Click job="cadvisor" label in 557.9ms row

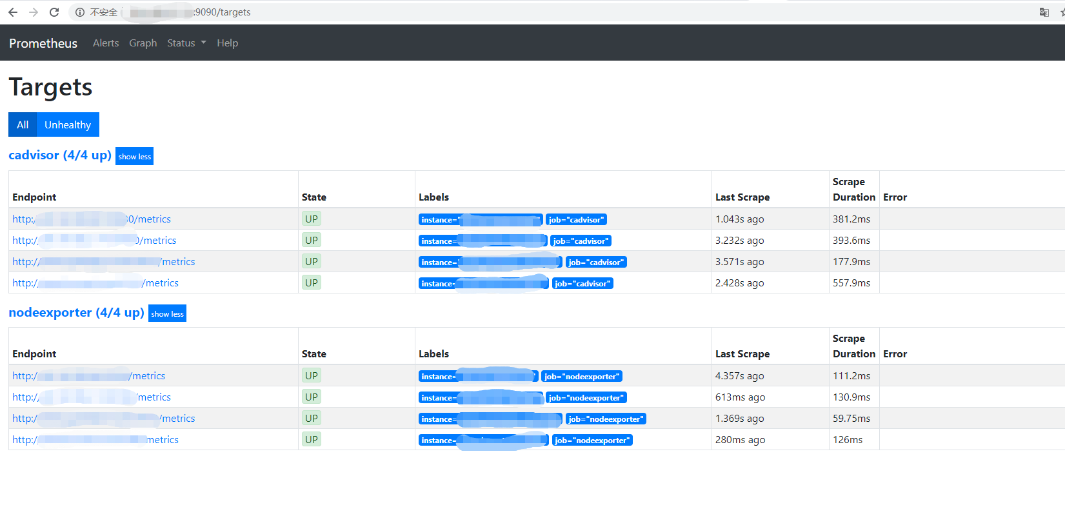[x=582, y=284]
